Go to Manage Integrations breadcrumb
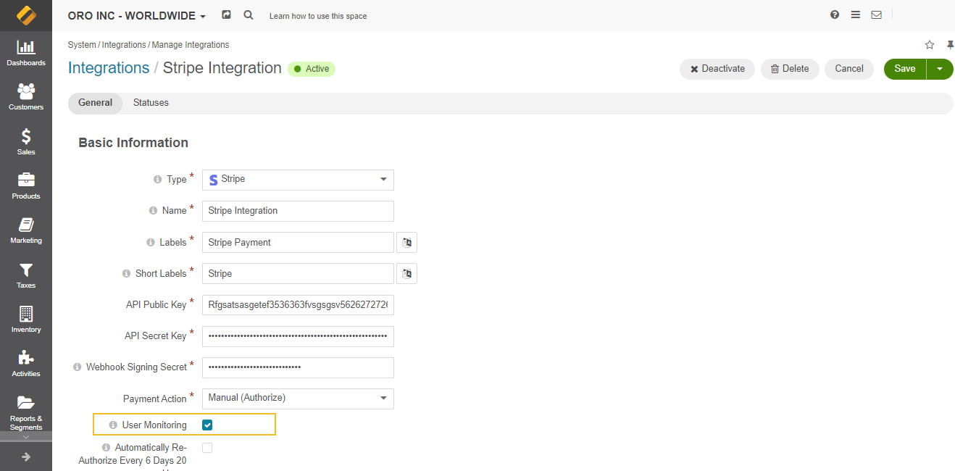 click(191, 45)
